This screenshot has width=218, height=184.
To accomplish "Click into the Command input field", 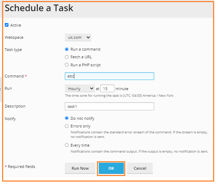I will [x=110, y=76].
